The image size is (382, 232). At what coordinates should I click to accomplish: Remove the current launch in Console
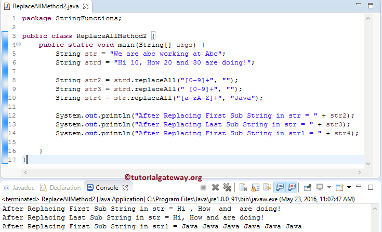tap(215, 187)
